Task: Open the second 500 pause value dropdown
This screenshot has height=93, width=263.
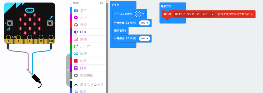Action: point(144,38)
